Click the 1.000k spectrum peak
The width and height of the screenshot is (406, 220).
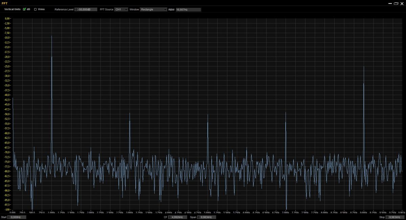click(51, 36)
